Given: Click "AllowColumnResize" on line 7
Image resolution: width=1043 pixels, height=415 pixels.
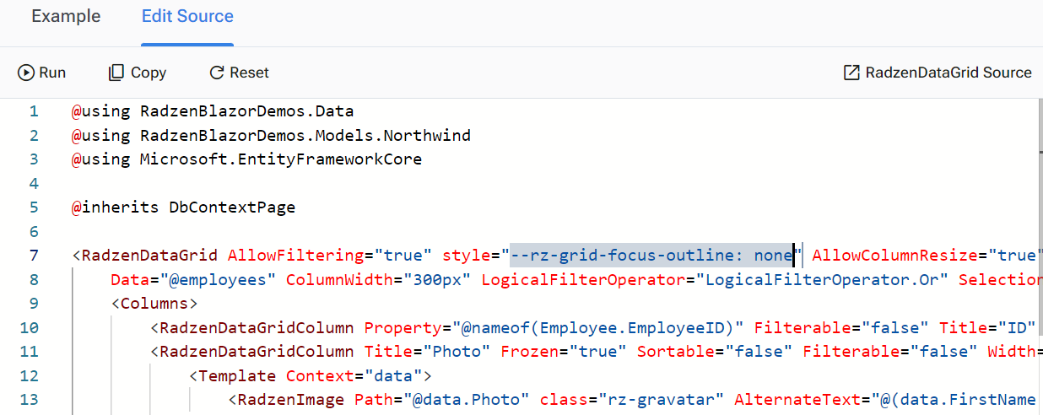Looking at the screenshot, I should pos(894,256).
